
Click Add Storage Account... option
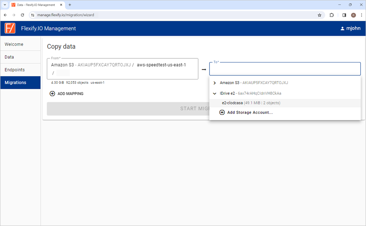[x=250, y=112]
